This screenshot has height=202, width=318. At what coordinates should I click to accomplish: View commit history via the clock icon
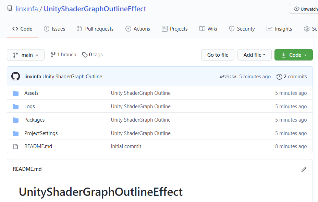(x=279, y=76)
